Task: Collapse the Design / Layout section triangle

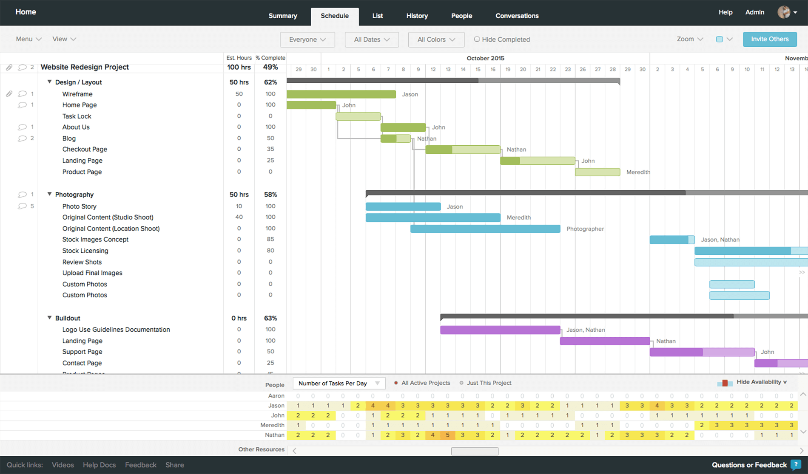Action: point(49,82)
